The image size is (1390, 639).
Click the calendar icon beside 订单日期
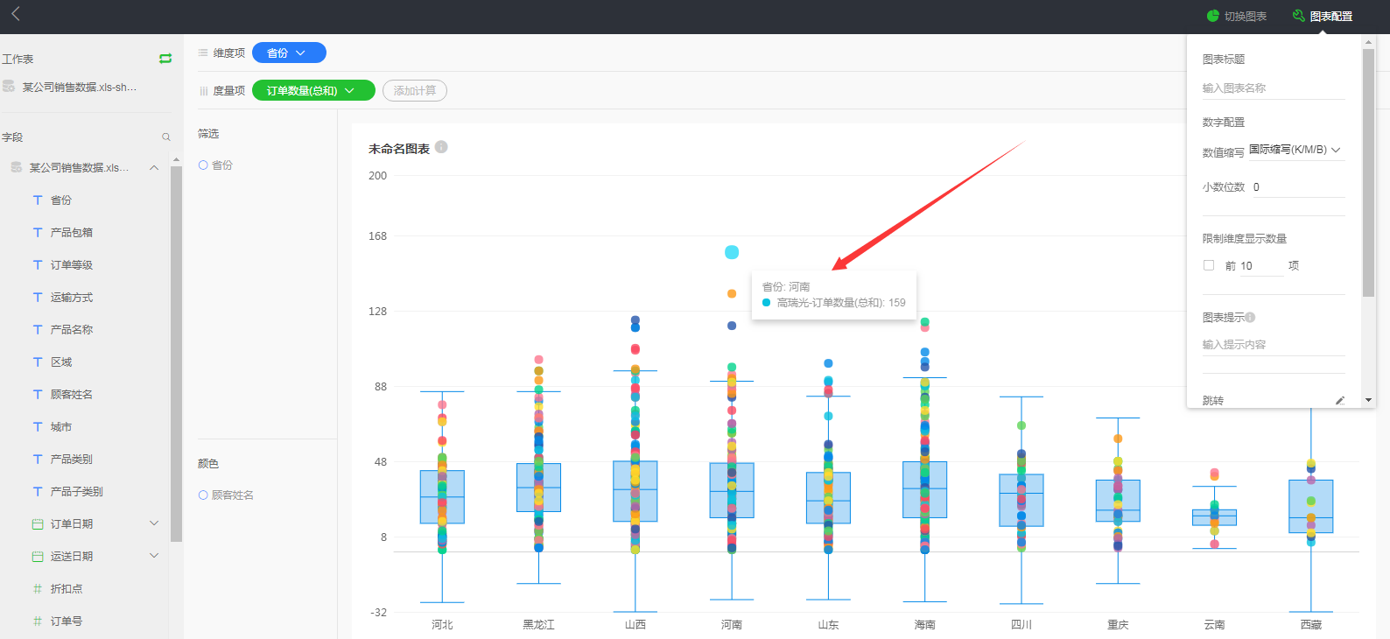[x=38, y=524]
